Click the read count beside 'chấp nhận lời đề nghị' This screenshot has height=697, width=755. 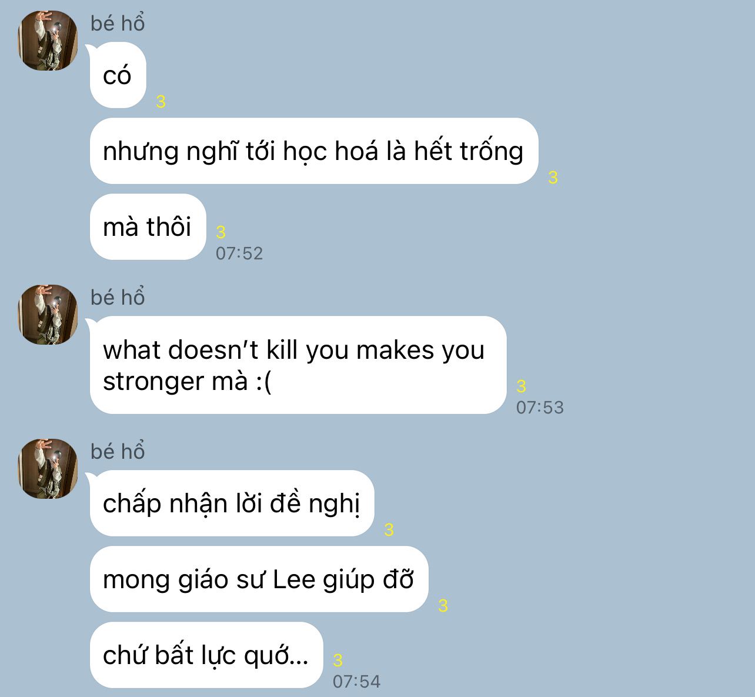(x=389, y=530)
